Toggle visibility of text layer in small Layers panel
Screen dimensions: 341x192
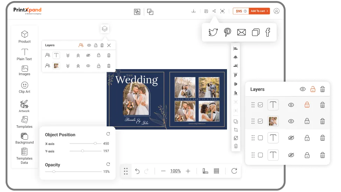tap(88, 55)
